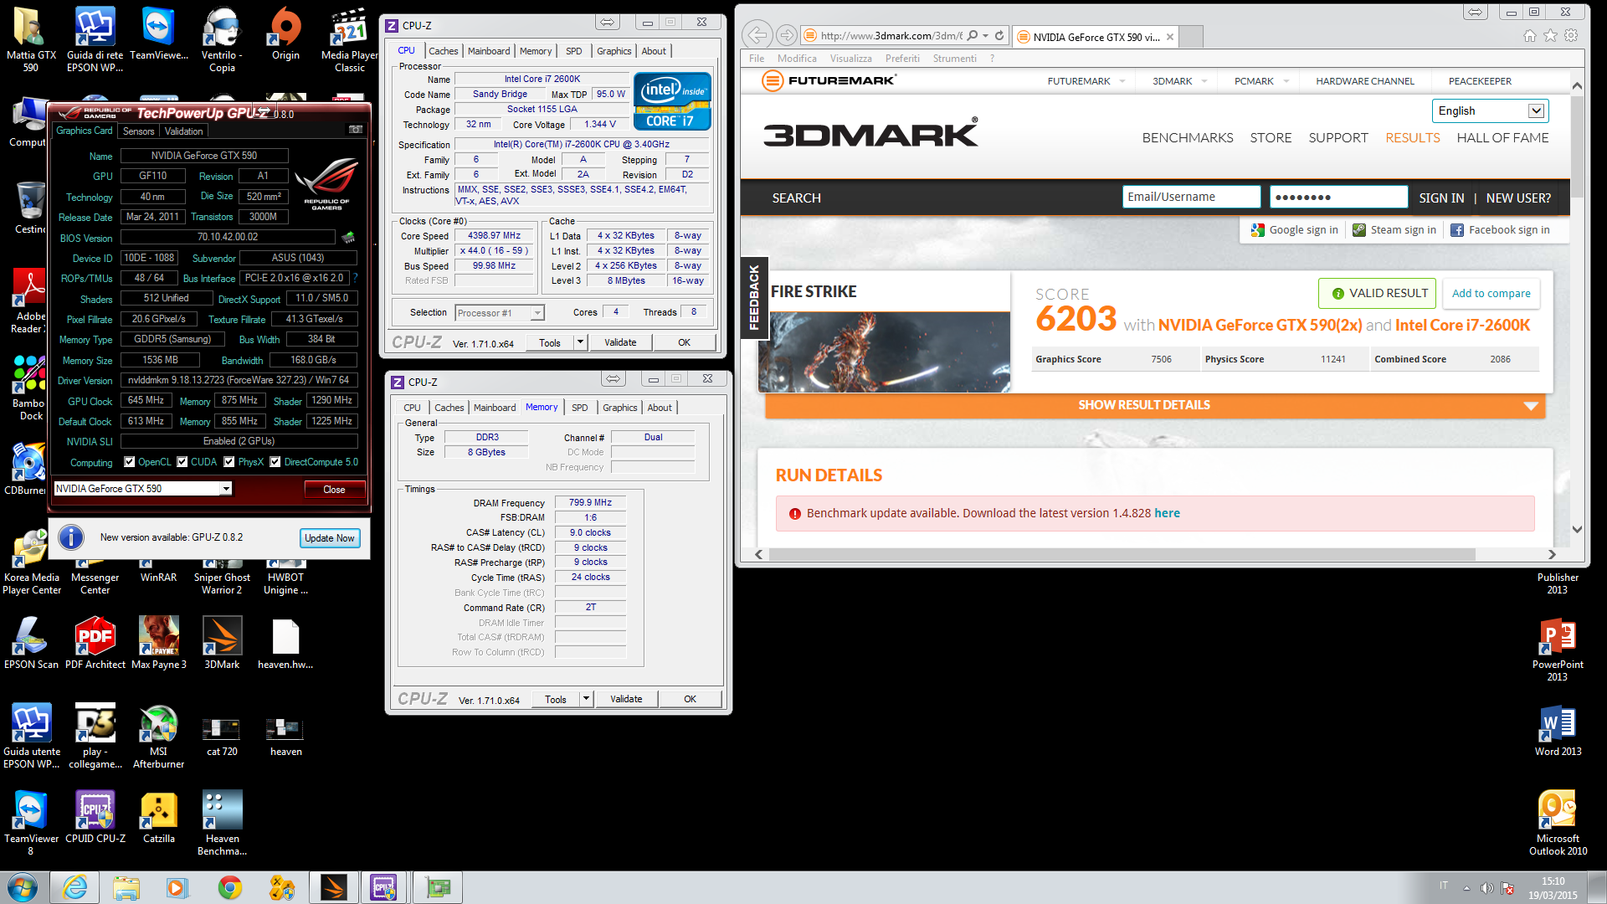The width and height of the screenshot is (1607, 904).
Task: Open Catzilla desktop icon
Action: click(x=158, y=817)
